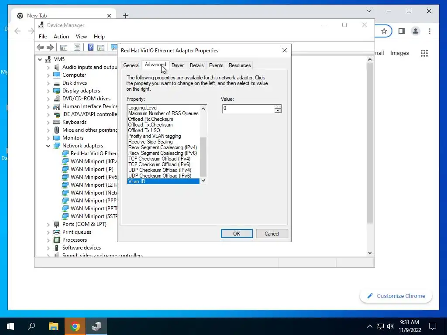Expand the Keyboards node
The height and width of the screenshot is (335, 447).
tap(48, 122)
